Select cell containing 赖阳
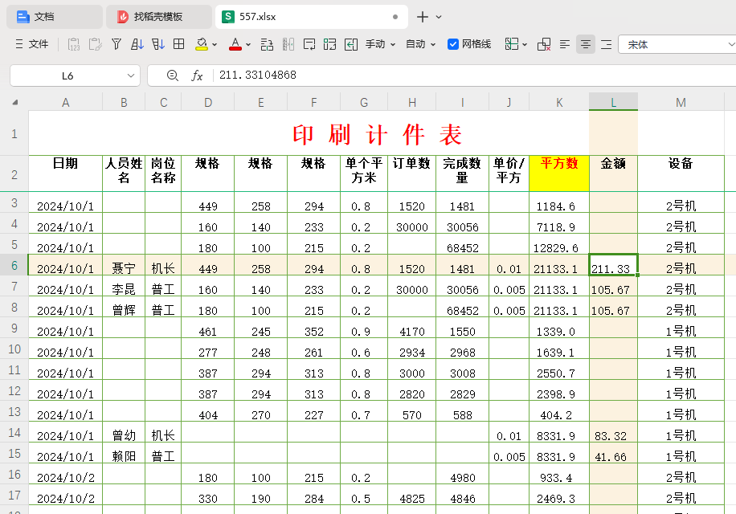Image resolution: width=736 pixels, height=514 pixels. pos(124,453)
